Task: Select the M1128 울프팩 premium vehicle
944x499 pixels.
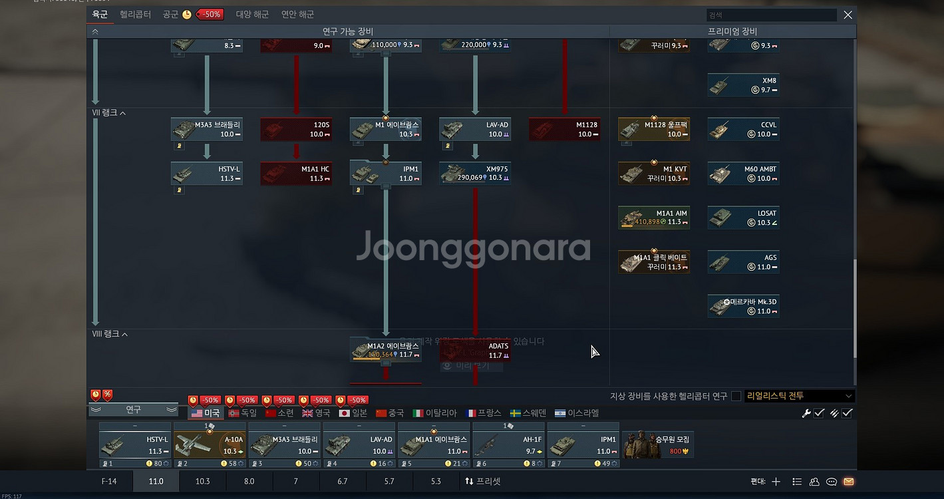Action: click(654, 129)
